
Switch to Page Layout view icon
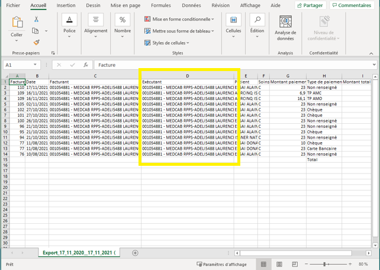tap(279, 264)
